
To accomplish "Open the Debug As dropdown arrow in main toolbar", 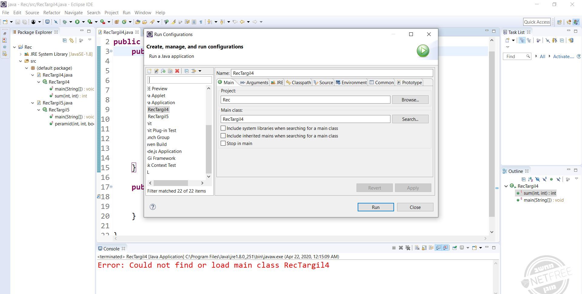I will pyautogui.click(x=71, y=22).
